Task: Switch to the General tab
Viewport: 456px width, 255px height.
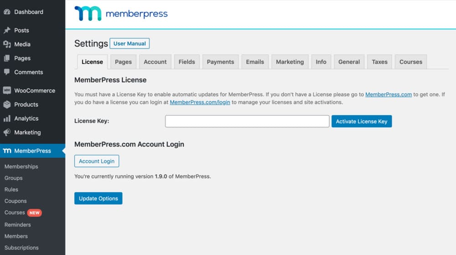Action: 349,62
